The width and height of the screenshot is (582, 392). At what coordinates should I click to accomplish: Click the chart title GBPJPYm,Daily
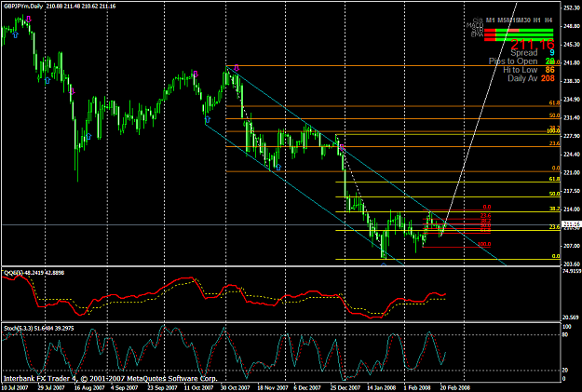pos(21,7)
